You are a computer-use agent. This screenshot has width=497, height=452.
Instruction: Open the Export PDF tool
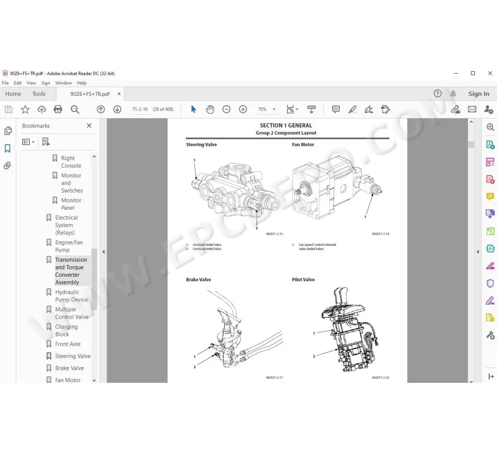(490, 144)
